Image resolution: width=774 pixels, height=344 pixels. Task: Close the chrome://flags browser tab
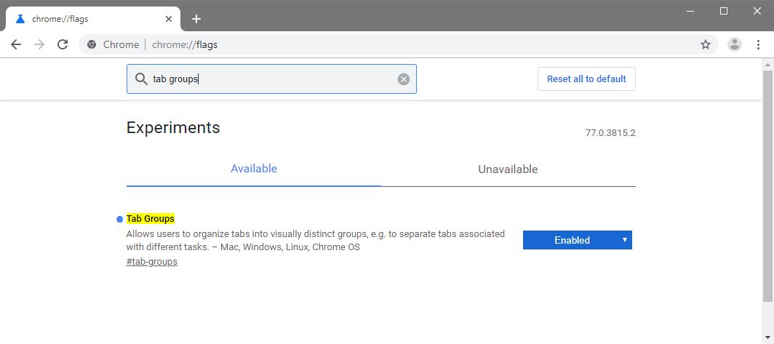click(x=170, y=19)
